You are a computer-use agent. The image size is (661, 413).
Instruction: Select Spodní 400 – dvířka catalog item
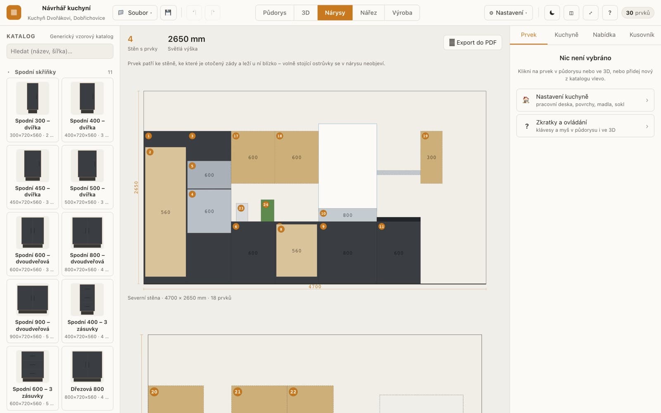click(87, 109)
